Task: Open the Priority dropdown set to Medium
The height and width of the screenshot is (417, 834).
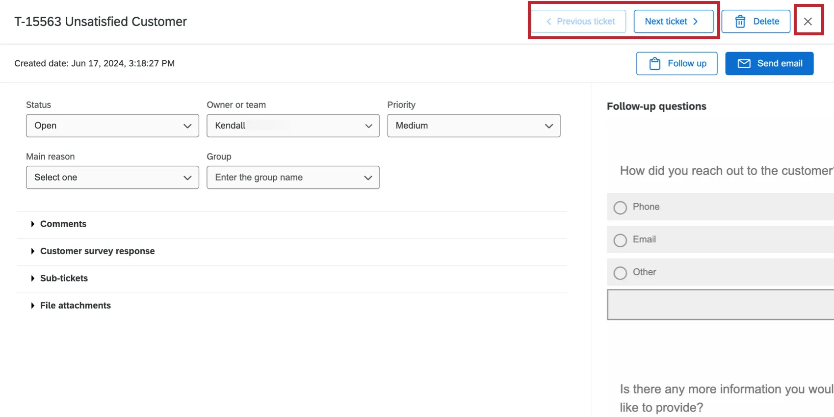Action: 473,126
